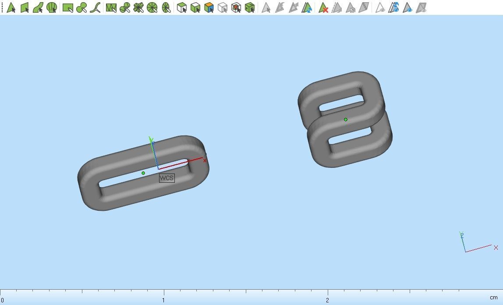Select the fully green solid cube icon
The width and height of the screenshot is (503, 305).
pyautogui.click(x=250, y=7)
